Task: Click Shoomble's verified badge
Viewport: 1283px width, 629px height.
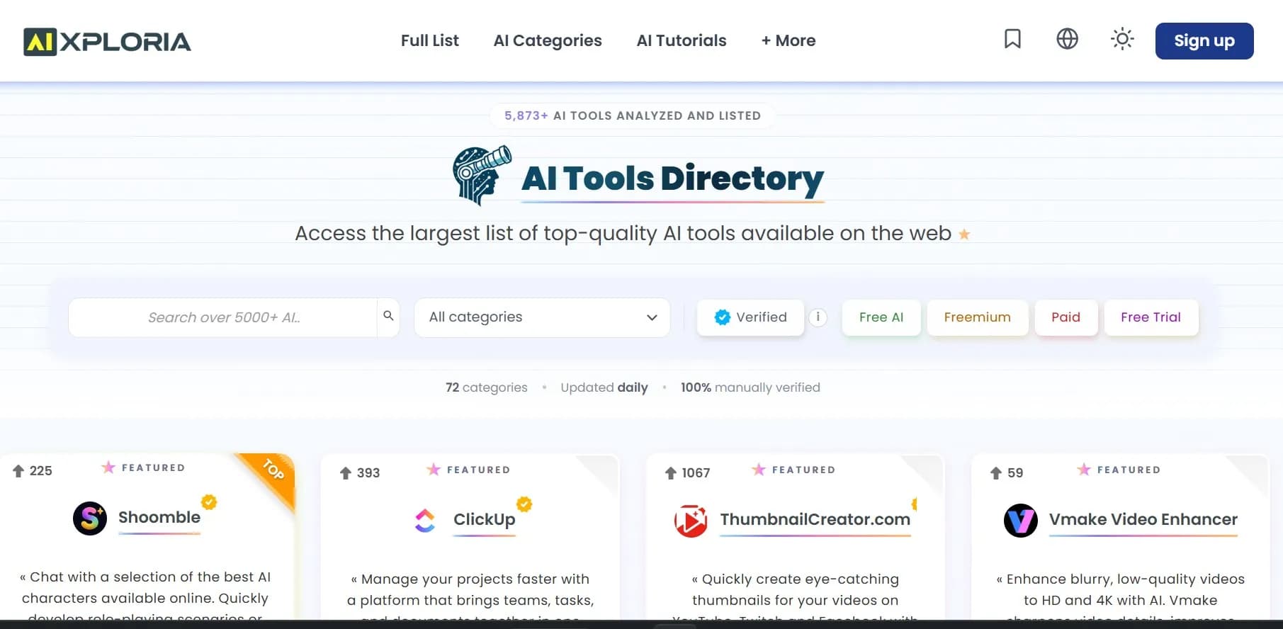Action: click(209, 502)
